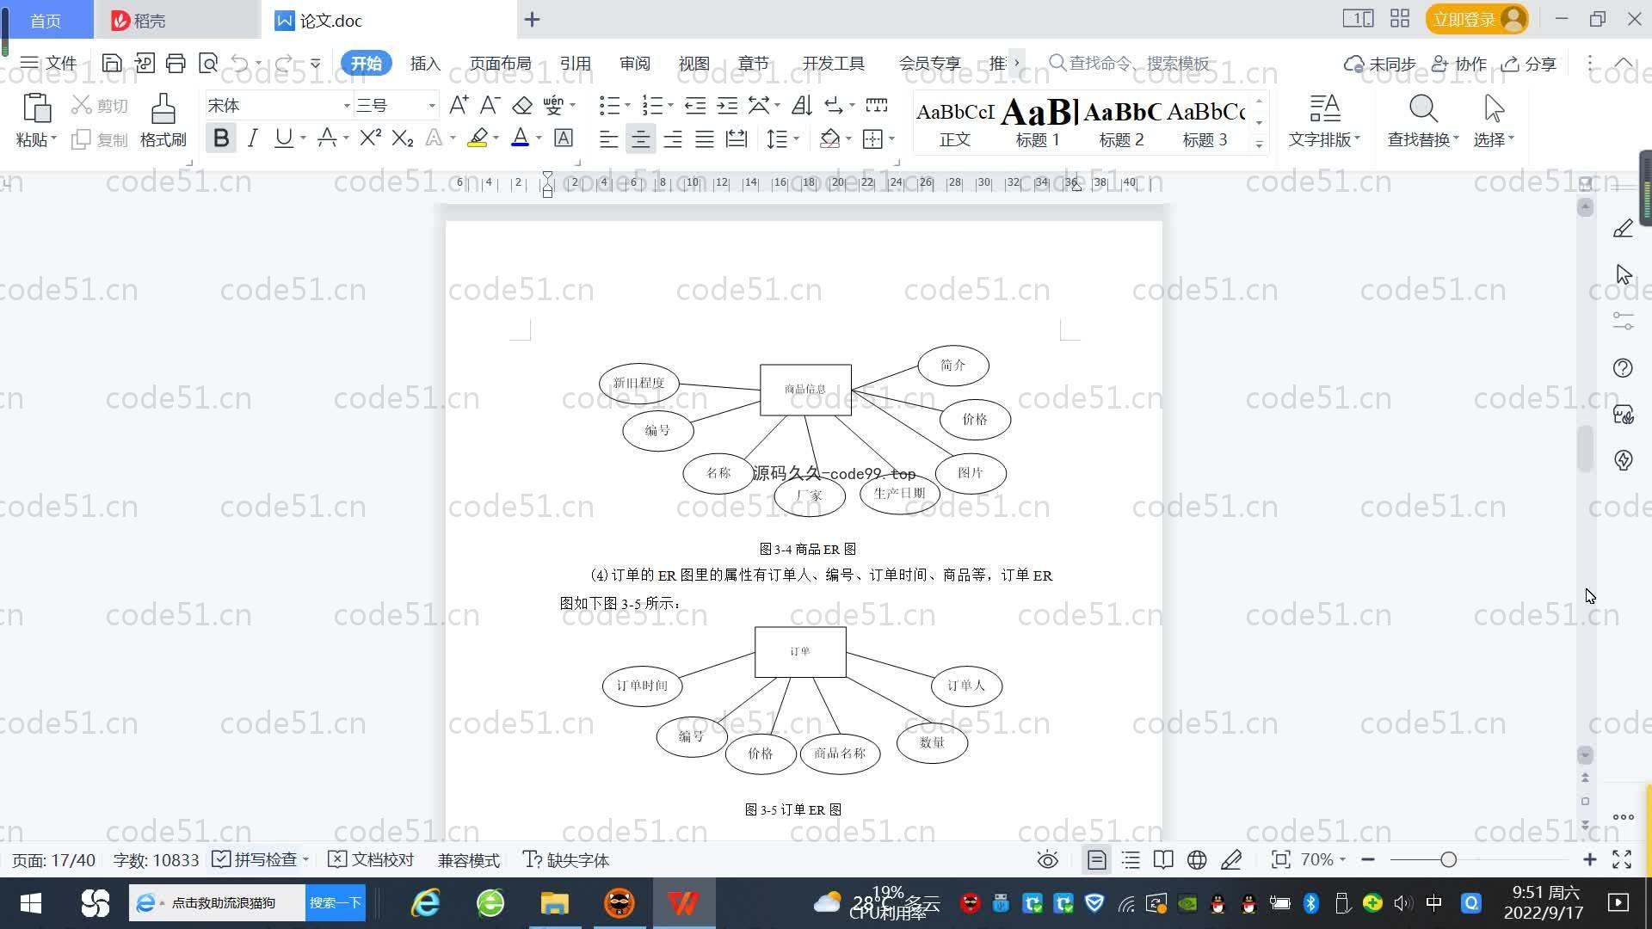Viewport: 1652px width, 929px height.
Task: Open the 插入 ribbon tab
Action: pos(425,64)
